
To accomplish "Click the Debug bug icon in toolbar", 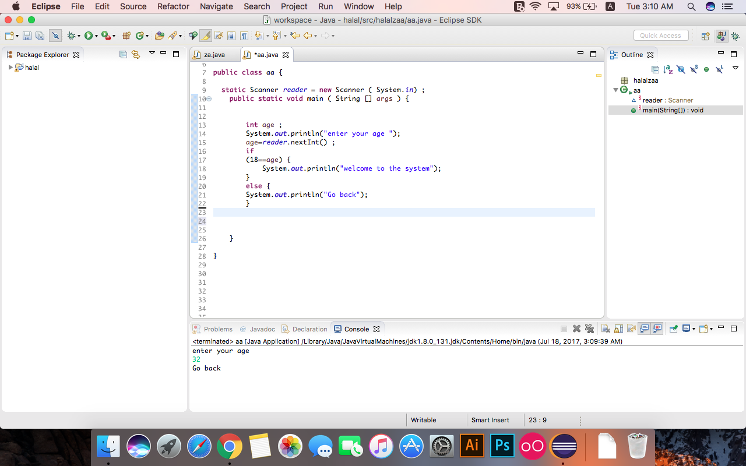I will (x=71, y=36).
